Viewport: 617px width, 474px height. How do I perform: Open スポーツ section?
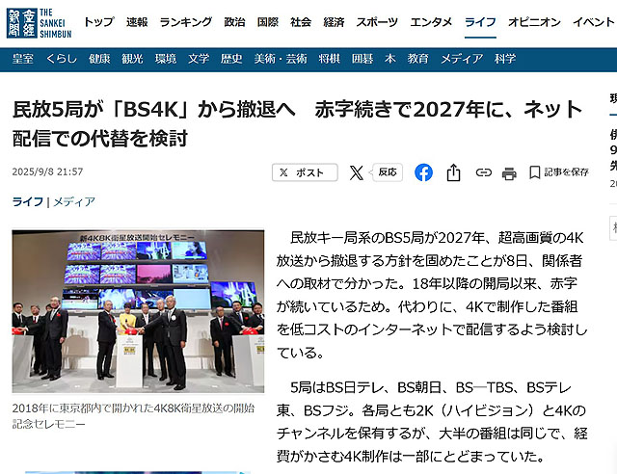pos(377,22)
